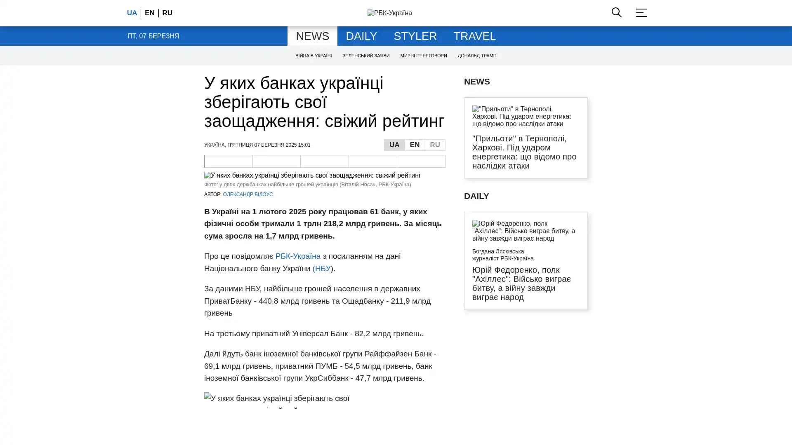Image resolution: width=792 pixels, height=445 pixels.
Task: Click the date ПТ, 07 БЕРЕЗНЯ
Action: tap(153, 36)
